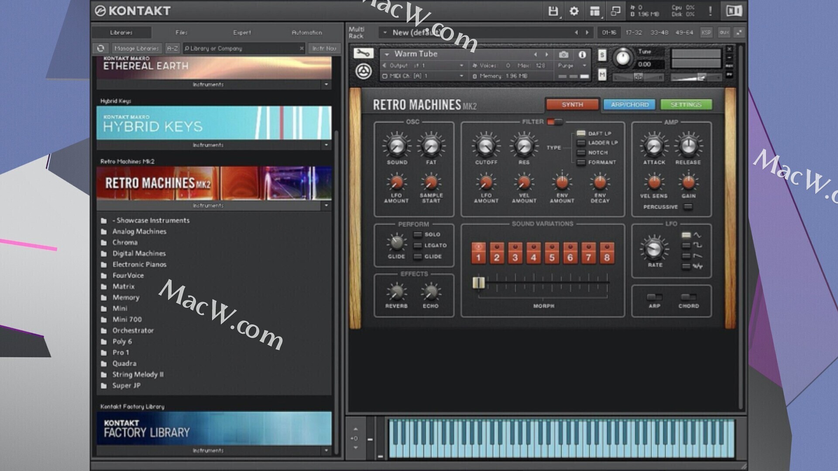The height and width of the screenshot is (471, 838).
Task: Toggle the minimized view icon
Action: point(616,11)
